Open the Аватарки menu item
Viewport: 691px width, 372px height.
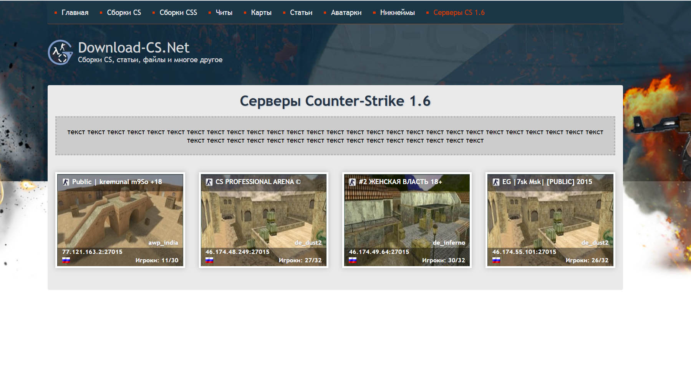tap(346, 13)
